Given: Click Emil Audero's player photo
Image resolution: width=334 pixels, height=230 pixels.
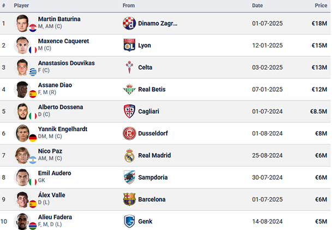Looking at the screenshot, I should click(x=22, y=178).
